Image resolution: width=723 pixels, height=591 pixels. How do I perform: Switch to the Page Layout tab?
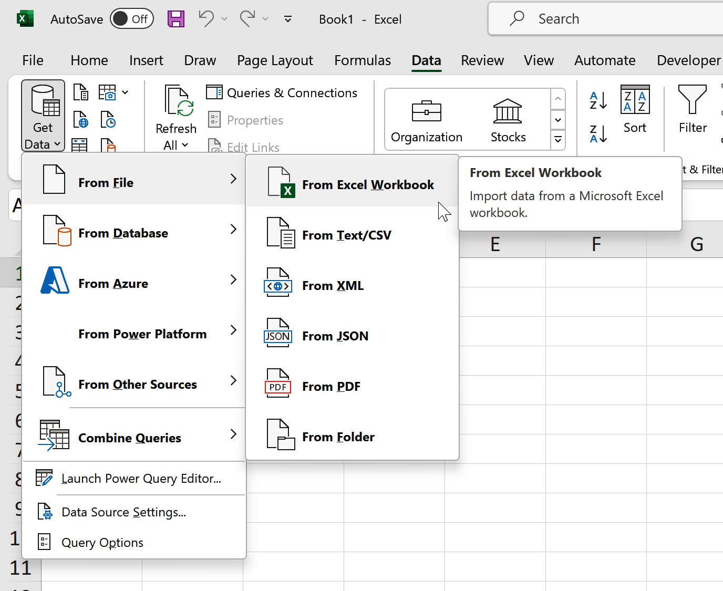(275, 60)
